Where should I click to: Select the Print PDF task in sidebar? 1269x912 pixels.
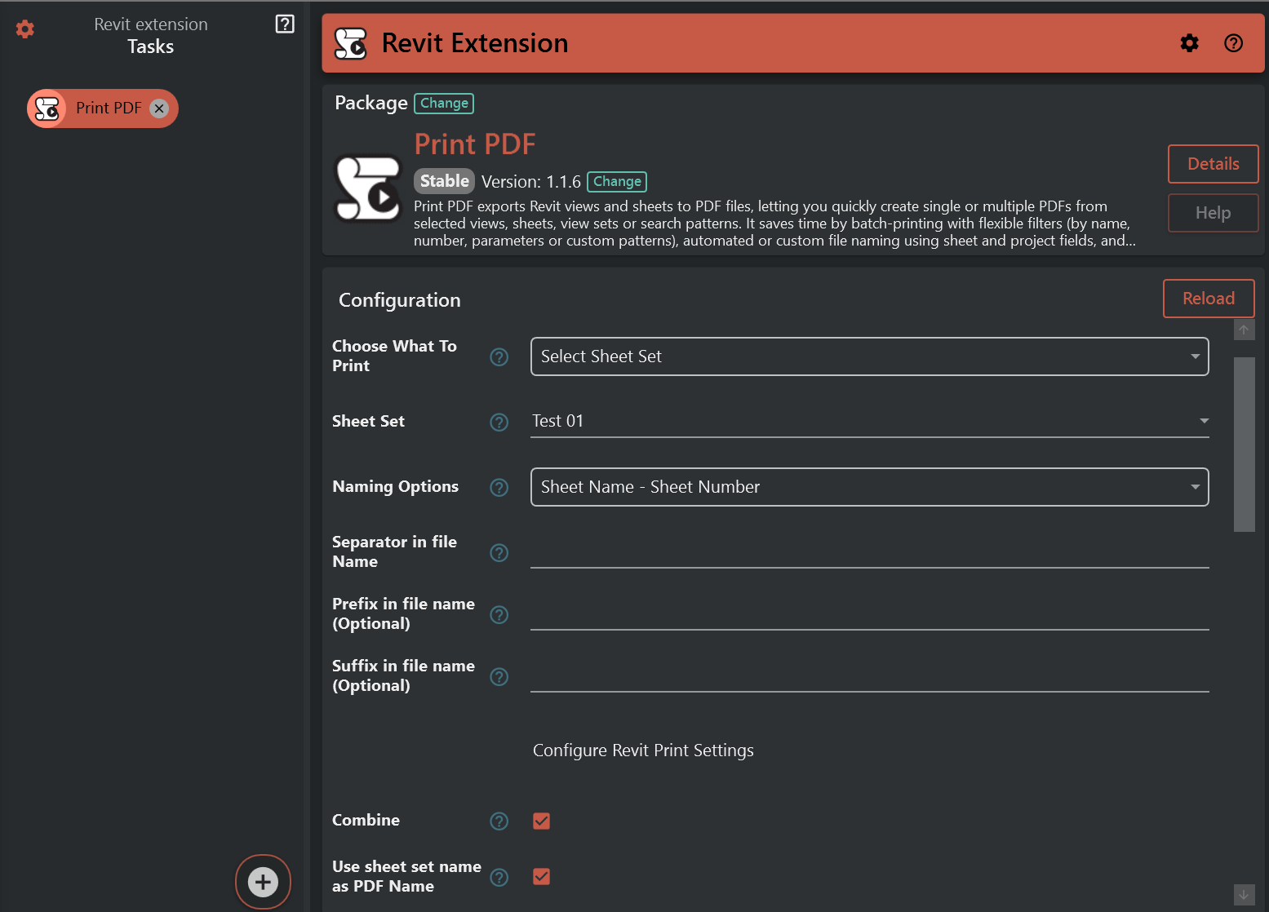[x=108, y=108]
